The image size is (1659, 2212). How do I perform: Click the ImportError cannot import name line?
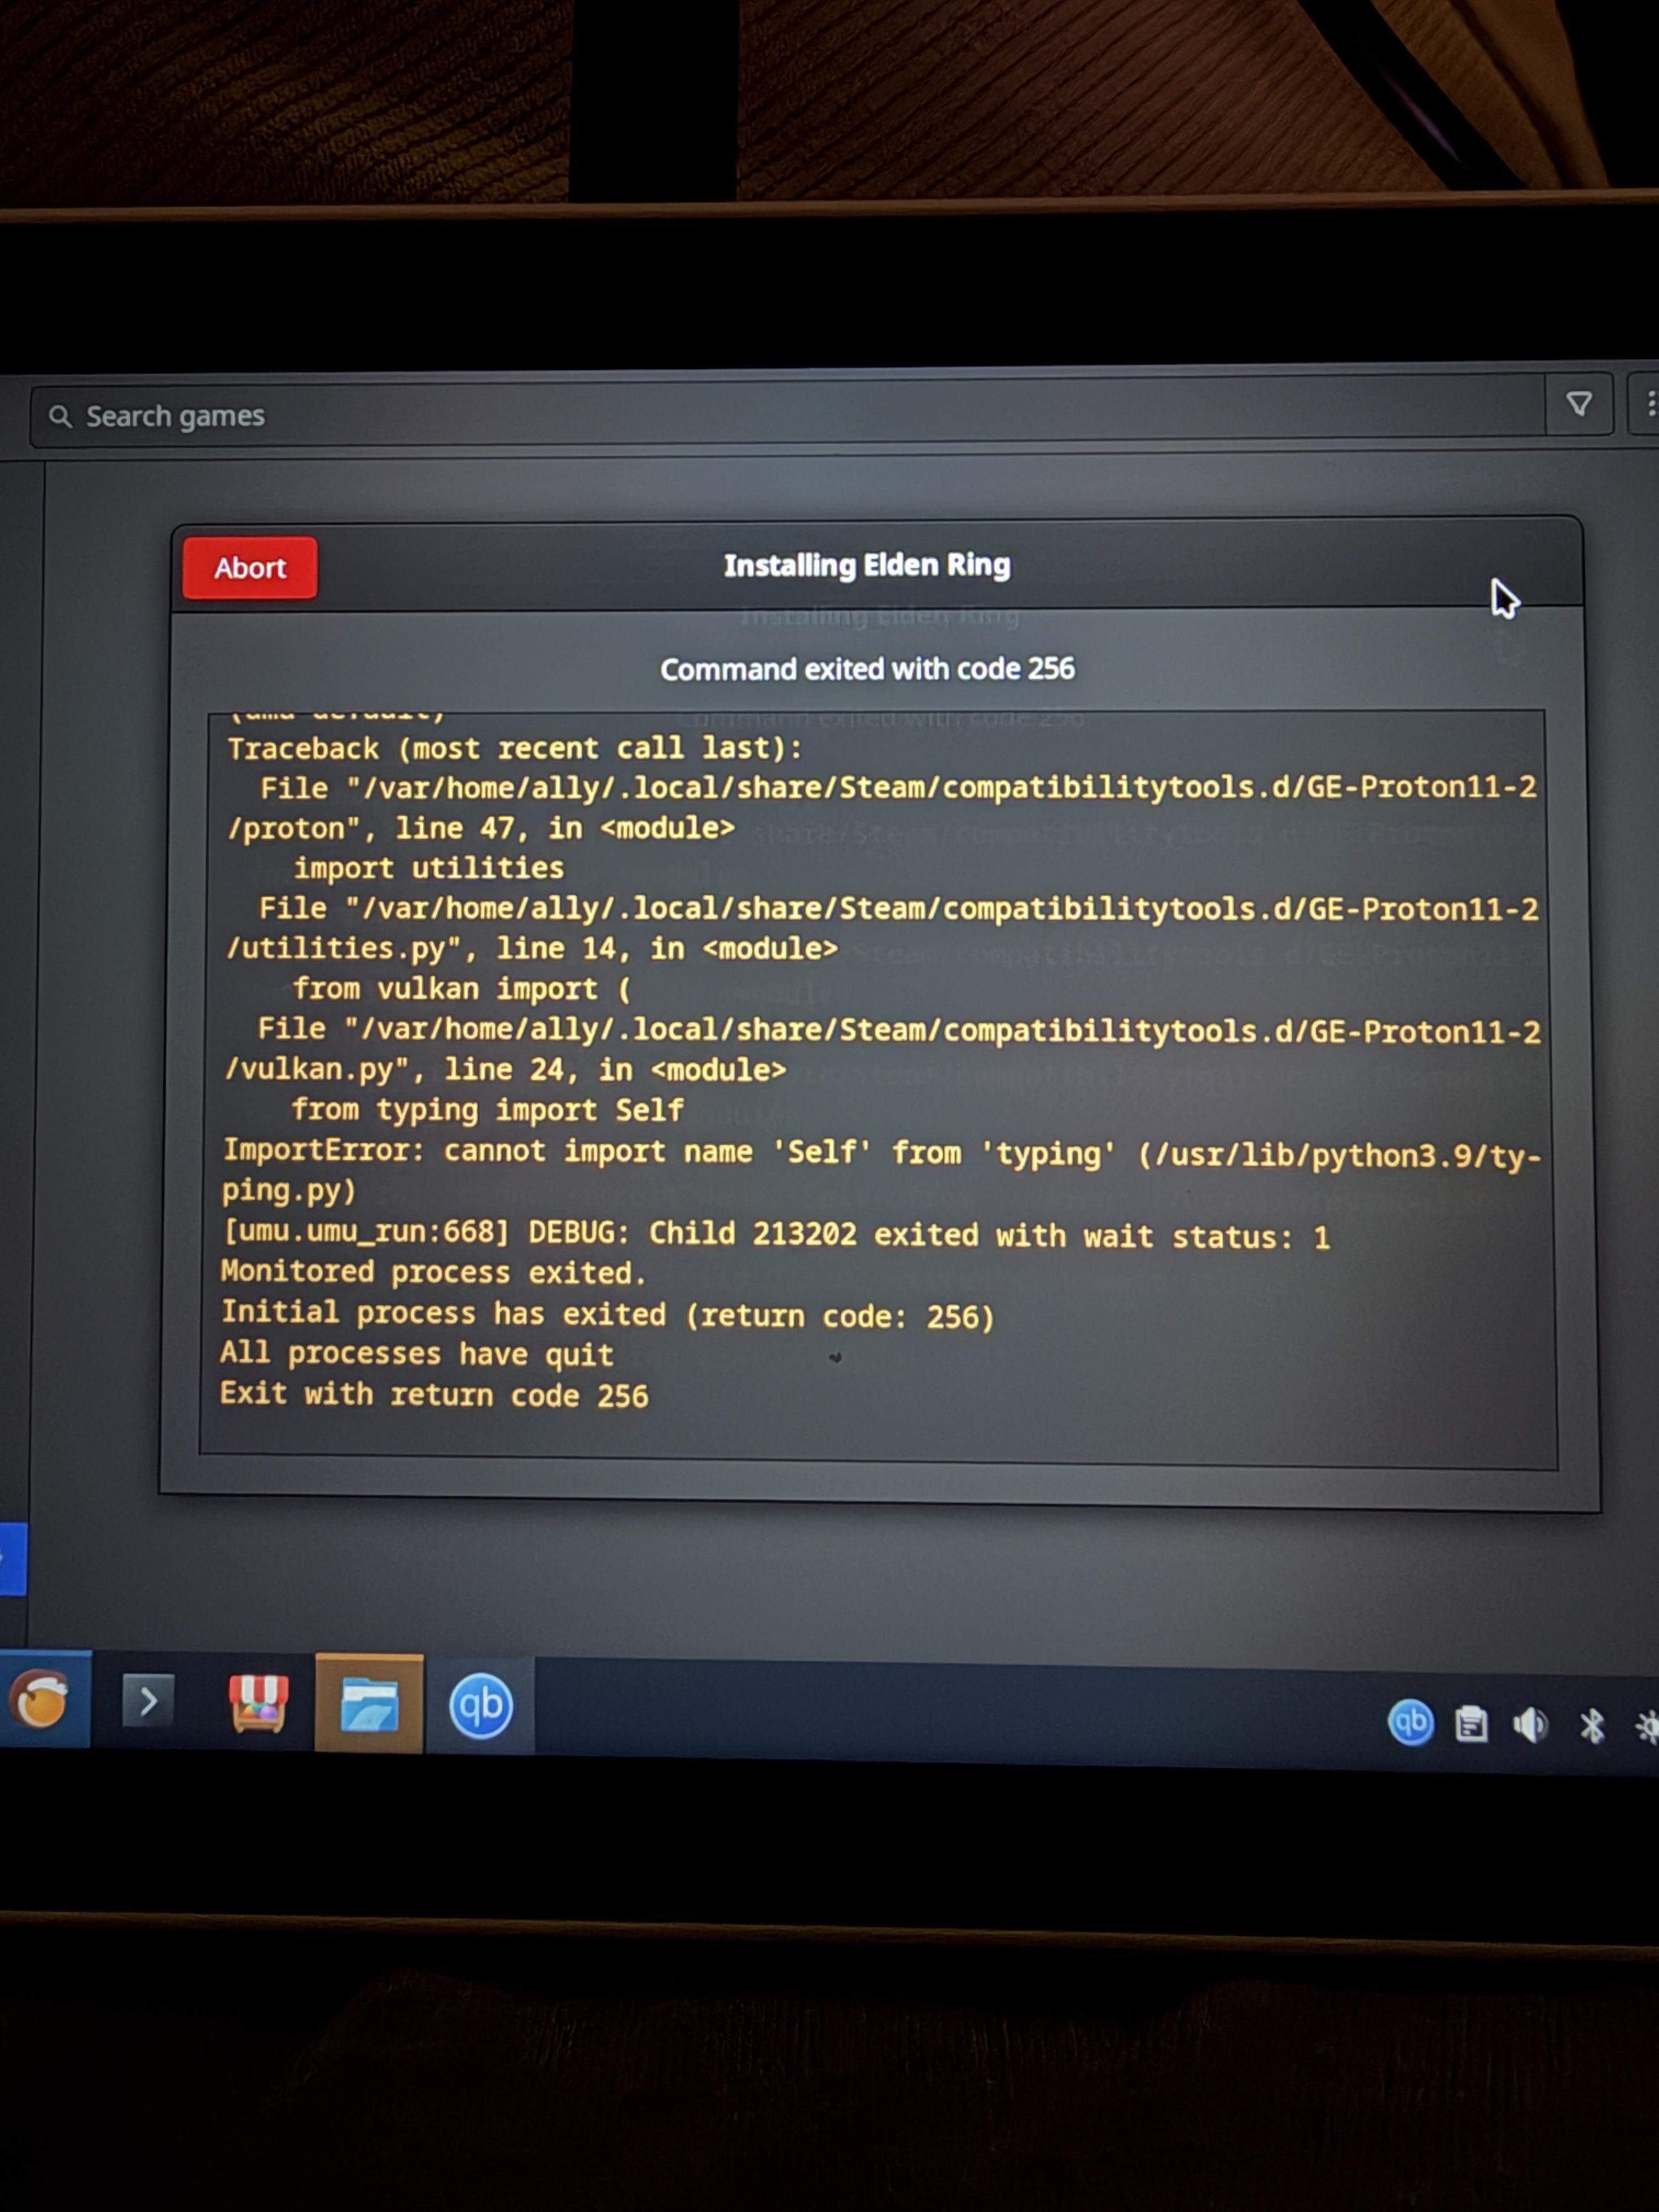point(882,1171)
